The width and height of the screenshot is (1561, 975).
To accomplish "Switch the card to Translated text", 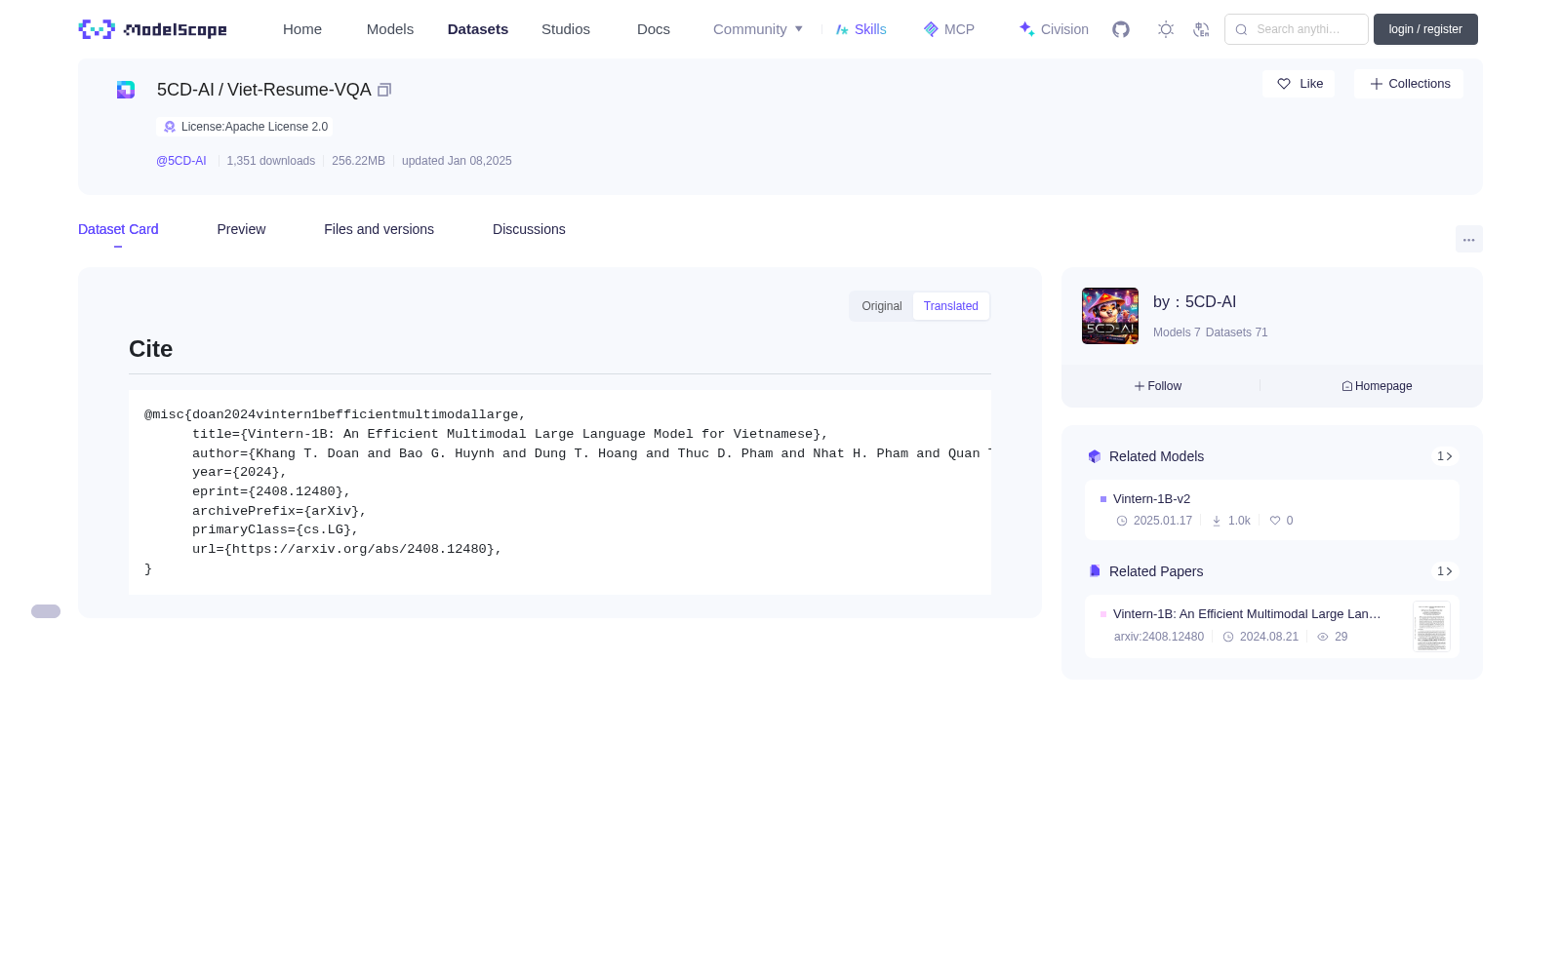I will pos(951,306).
